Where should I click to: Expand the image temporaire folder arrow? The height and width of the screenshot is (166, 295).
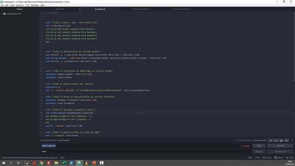click(x=2, y=14)
